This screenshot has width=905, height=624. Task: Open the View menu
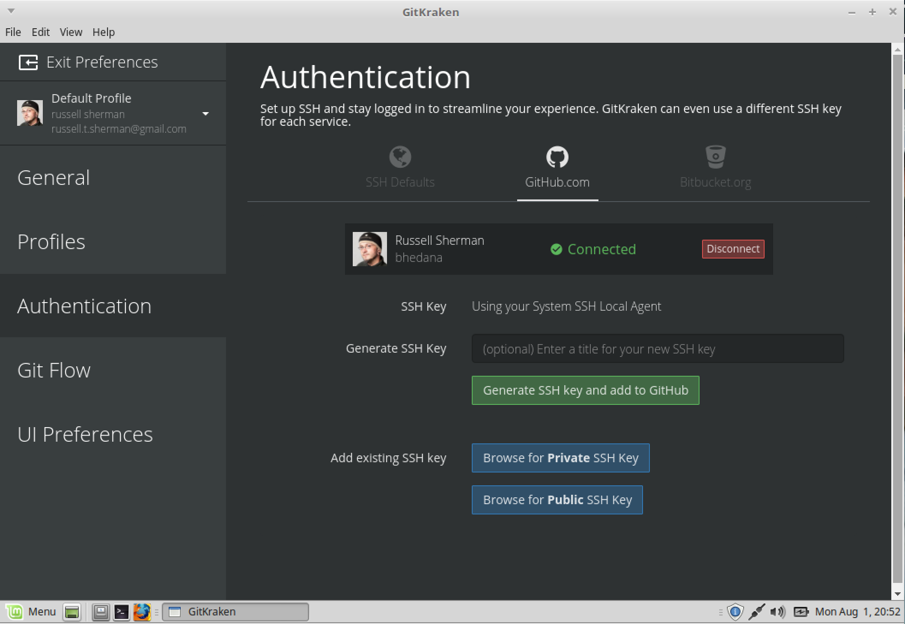(71, 32)
